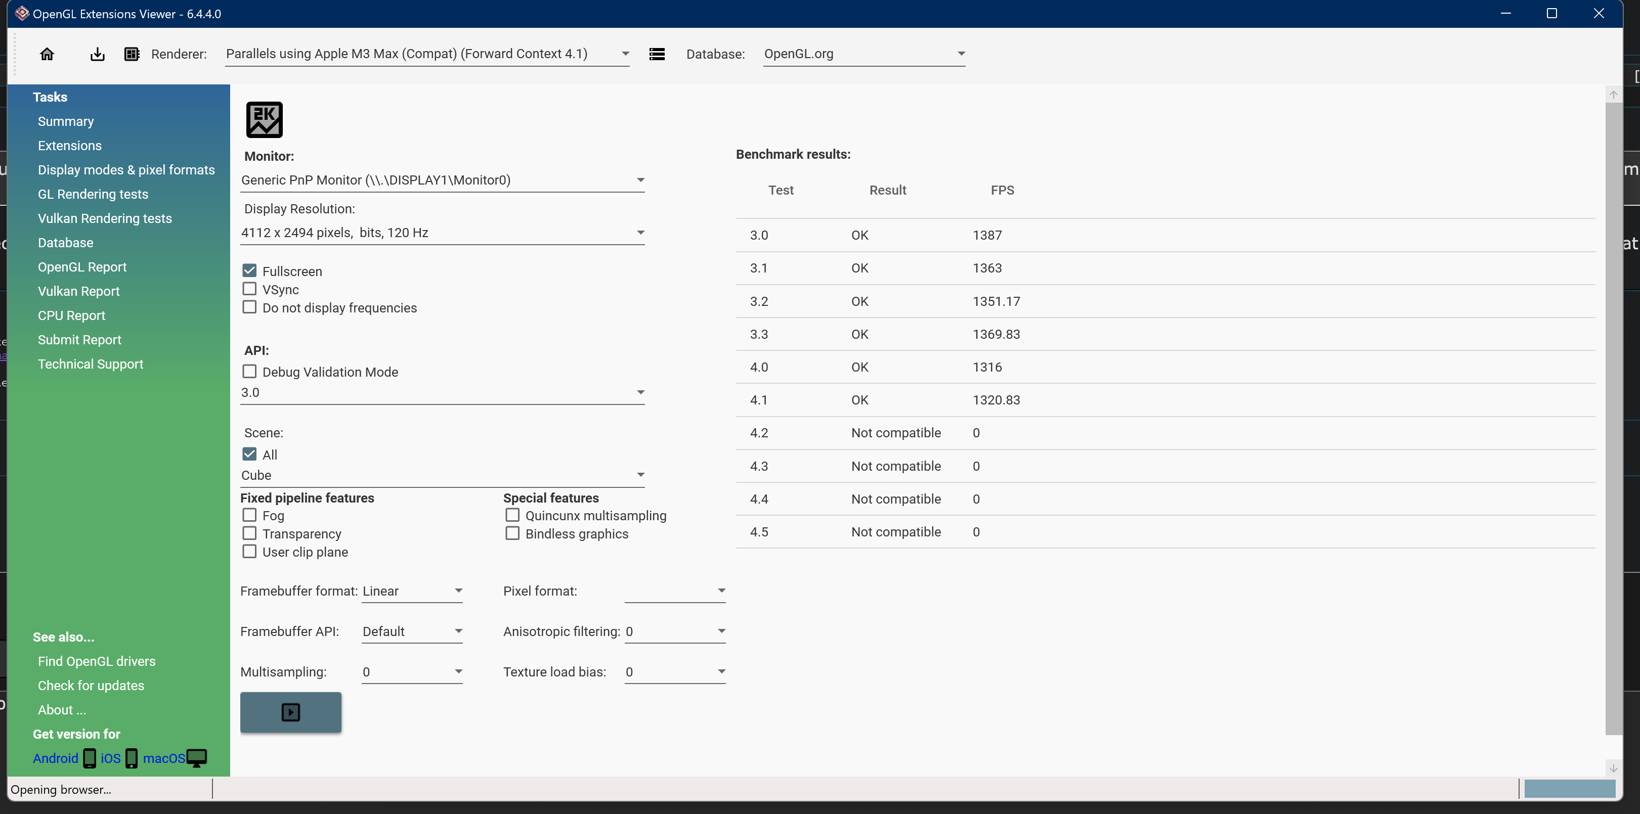Go to the Extensions task
This screenshot has width=1640, height=814.
(x=69, y=146)
